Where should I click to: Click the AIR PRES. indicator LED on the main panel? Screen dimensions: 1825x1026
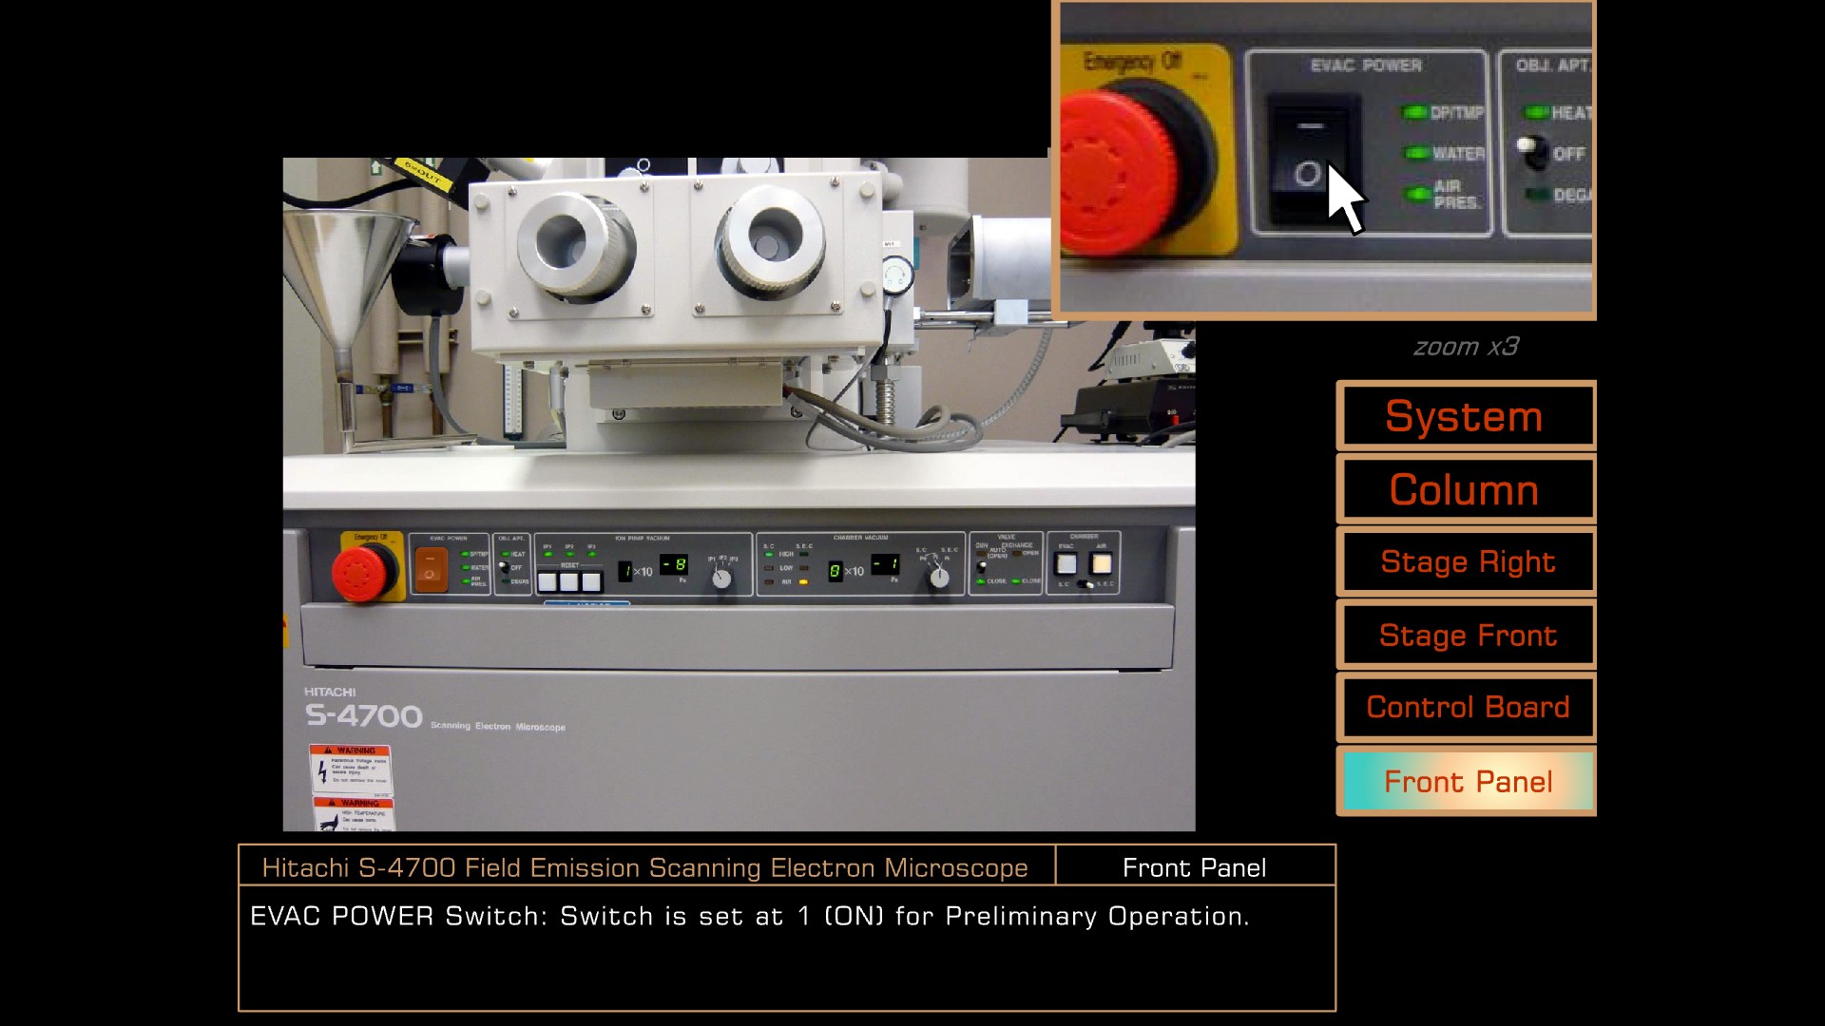[x=465, y=580]
